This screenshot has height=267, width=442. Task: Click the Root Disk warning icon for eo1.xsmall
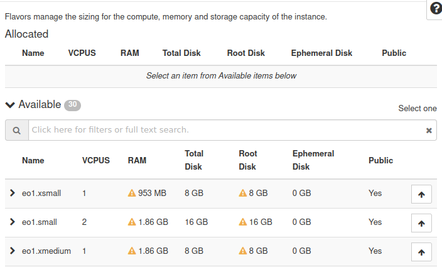coord(242,193)
